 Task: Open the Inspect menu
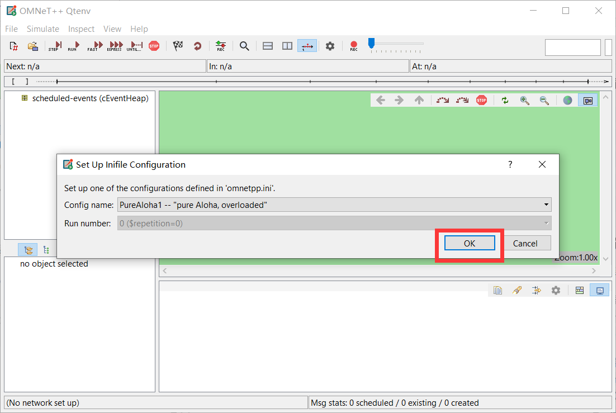81,29
